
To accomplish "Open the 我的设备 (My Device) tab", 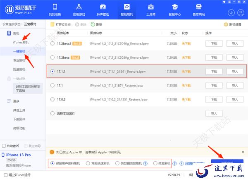I will tap(55, 10).
